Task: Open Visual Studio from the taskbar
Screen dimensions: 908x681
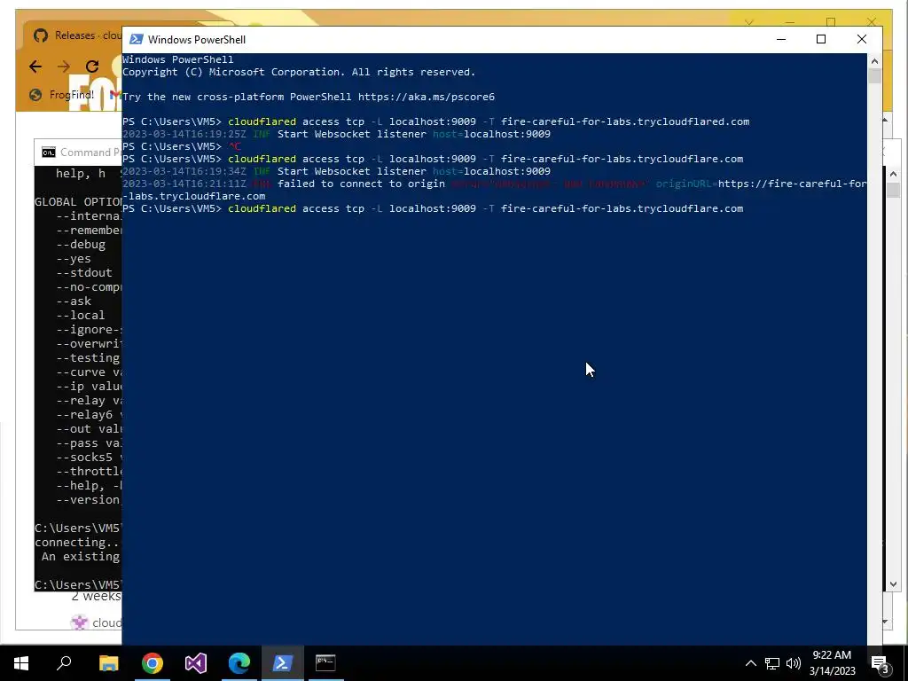Action: coord(196,663)
